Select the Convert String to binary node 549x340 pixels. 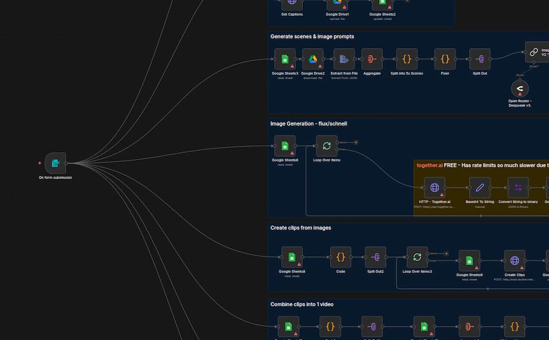518,188
